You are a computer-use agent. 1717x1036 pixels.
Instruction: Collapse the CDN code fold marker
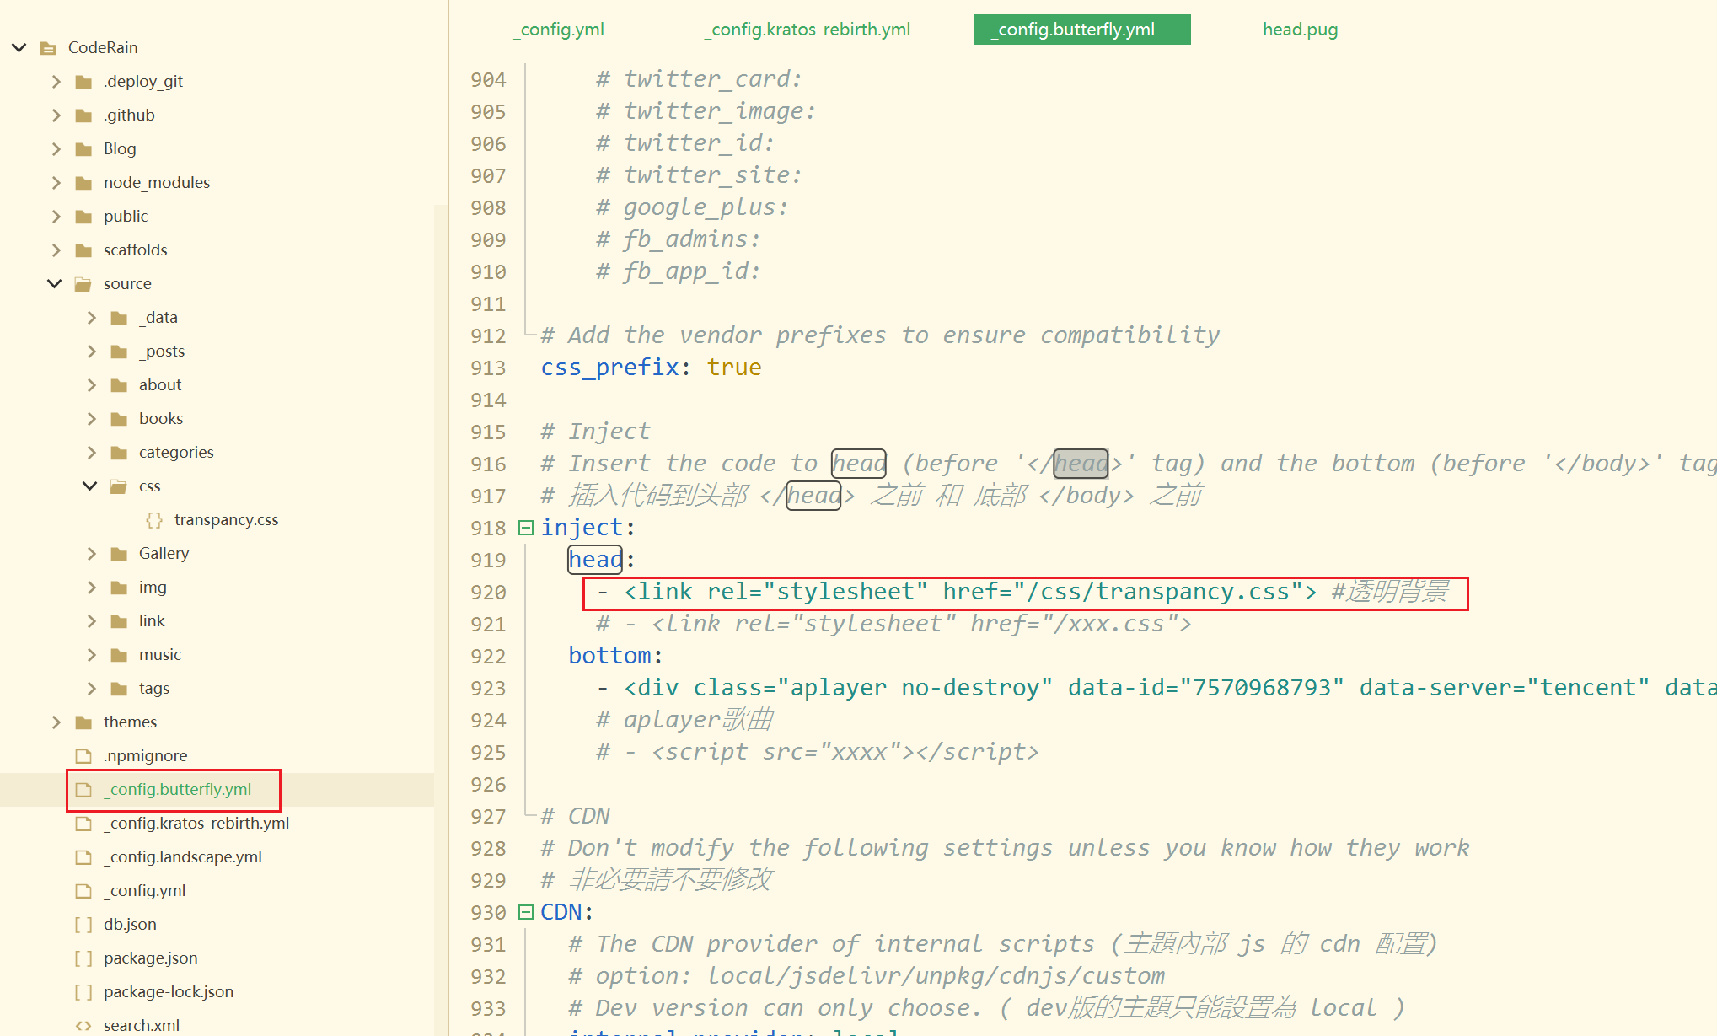point(526,912)
